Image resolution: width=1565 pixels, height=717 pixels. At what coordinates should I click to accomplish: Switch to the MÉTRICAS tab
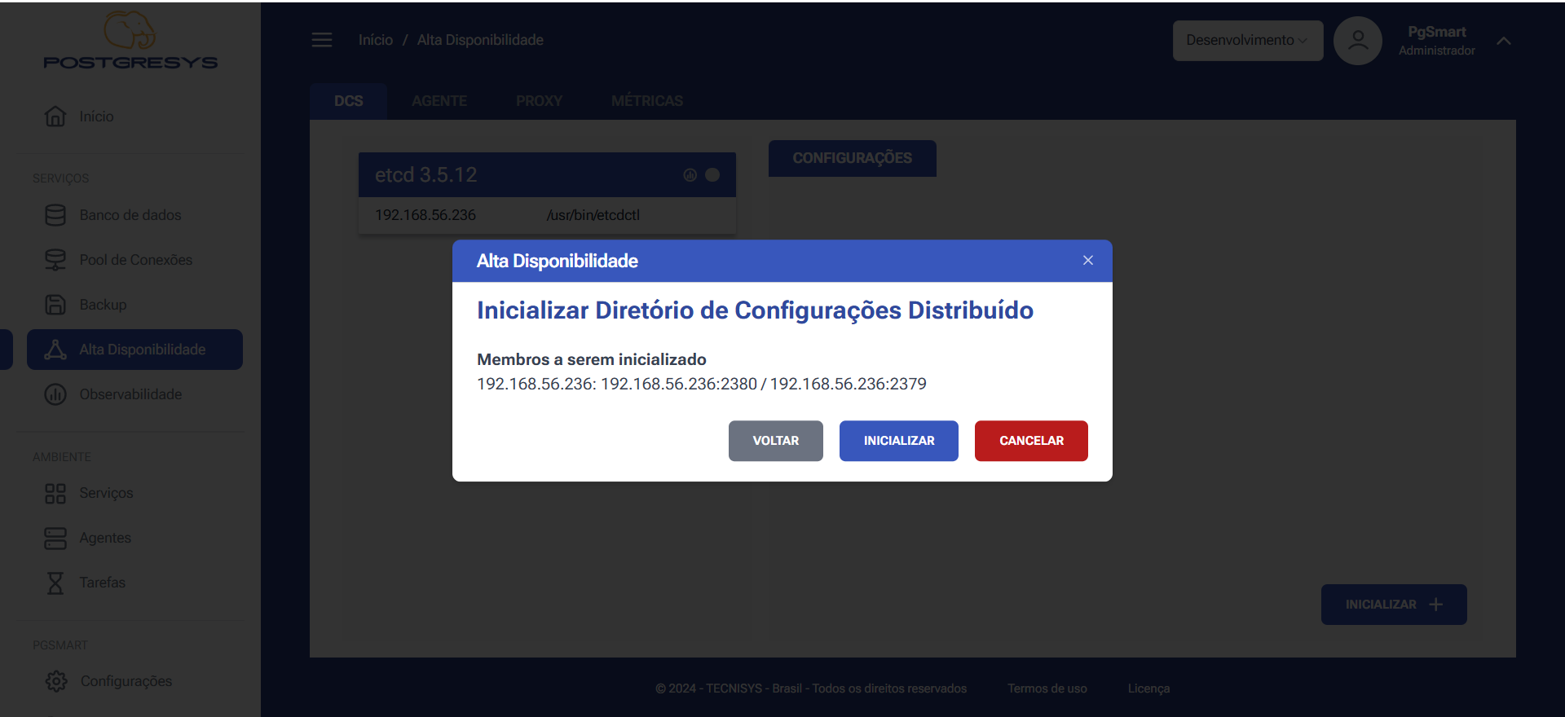pyautogui.click(x=647, y=101)
